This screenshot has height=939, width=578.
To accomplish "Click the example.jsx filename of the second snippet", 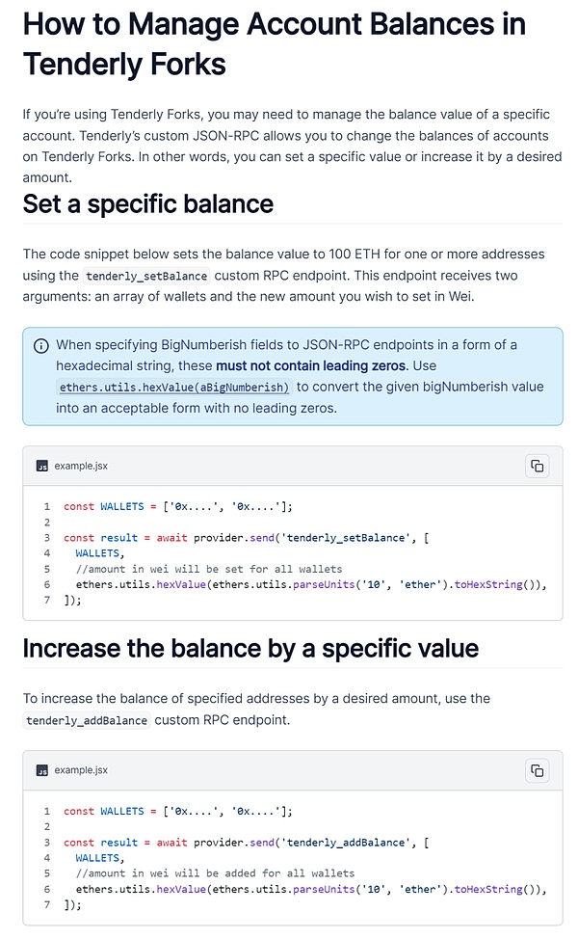I will click(81, 770).
